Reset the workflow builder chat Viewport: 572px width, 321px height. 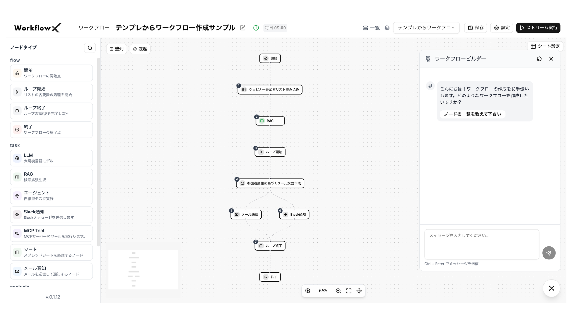click(539, 59)
